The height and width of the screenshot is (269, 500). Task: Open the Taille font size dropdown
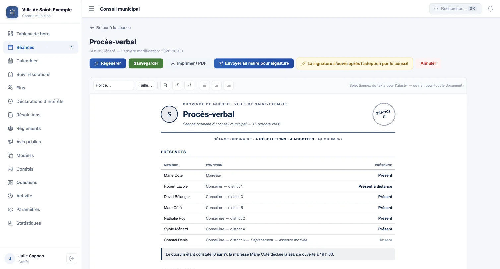[145, 85]
